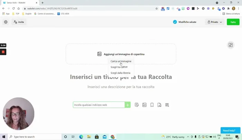Open the App bookmarks shortcut

pos(6,14)
